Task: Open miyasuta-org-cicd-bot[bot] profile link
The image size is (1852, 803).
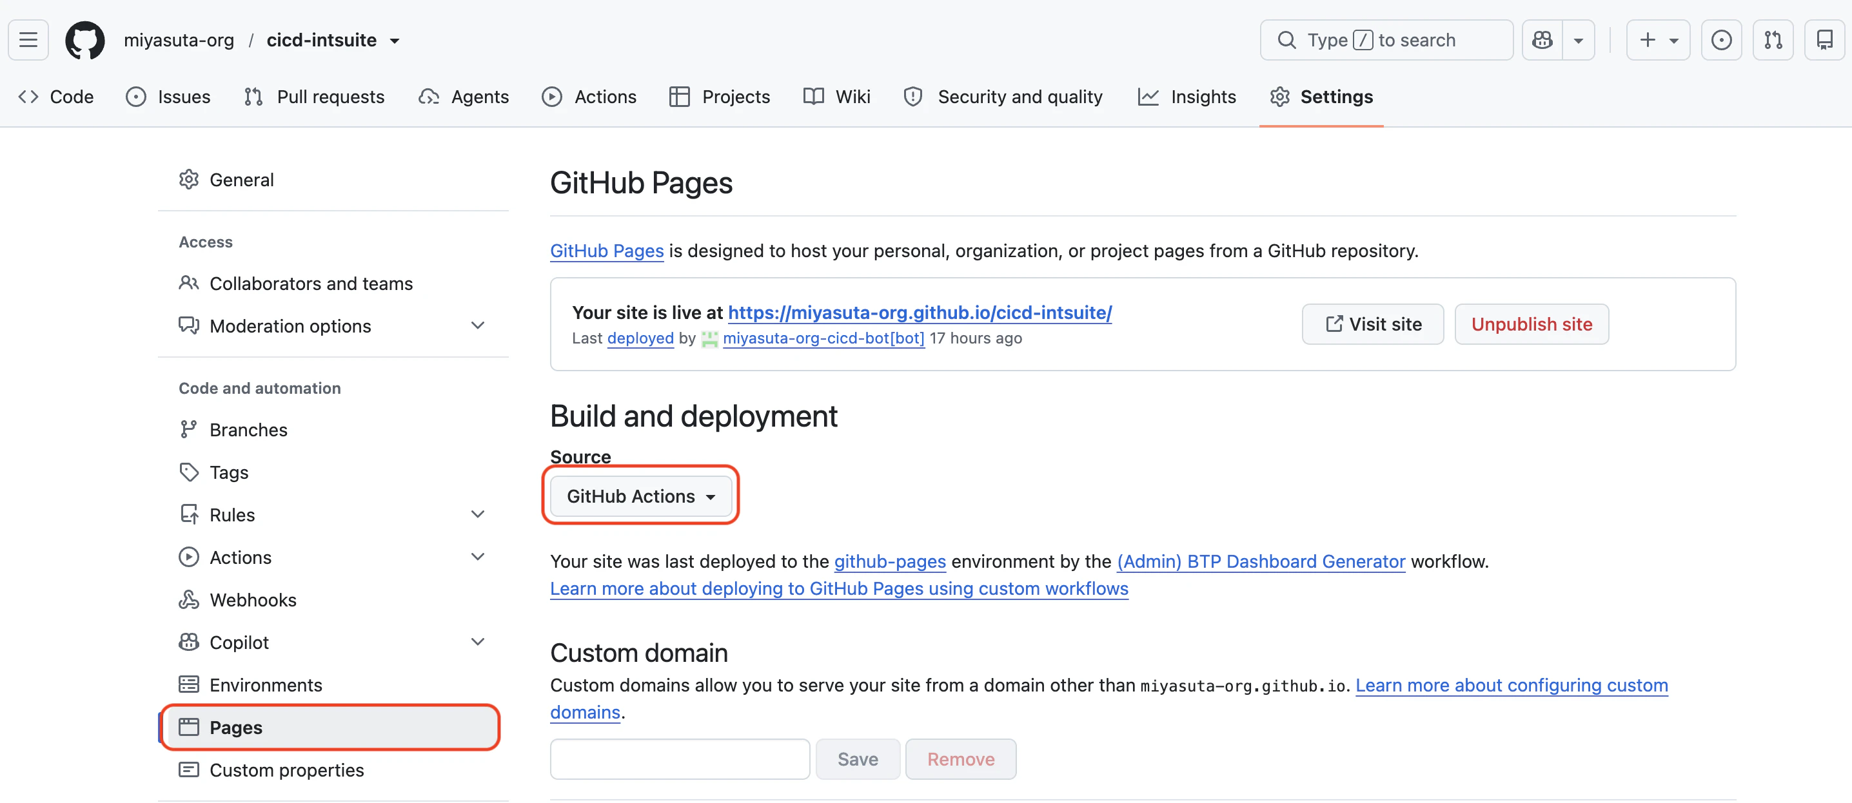Action: pos(824,338)
